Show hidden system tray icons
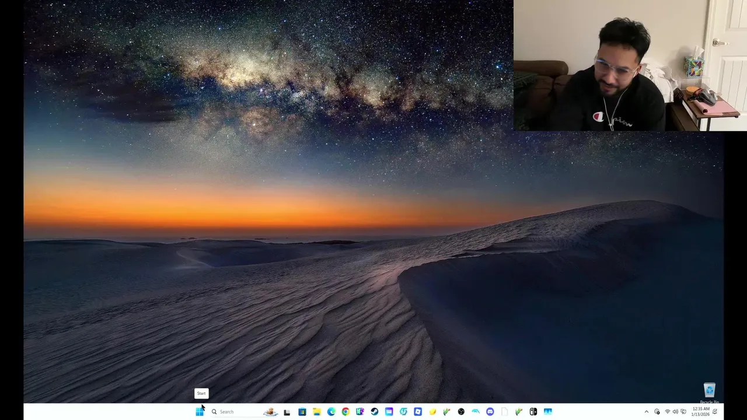The width and height of the screenshot is (747, 420). pos(647,412)
